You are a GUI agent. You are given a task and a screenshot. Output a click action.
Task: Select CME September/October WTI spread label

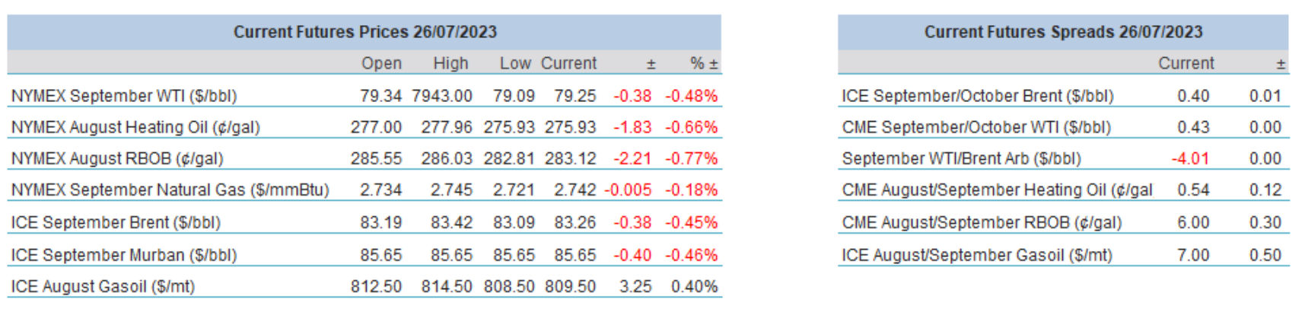[976, 127]
